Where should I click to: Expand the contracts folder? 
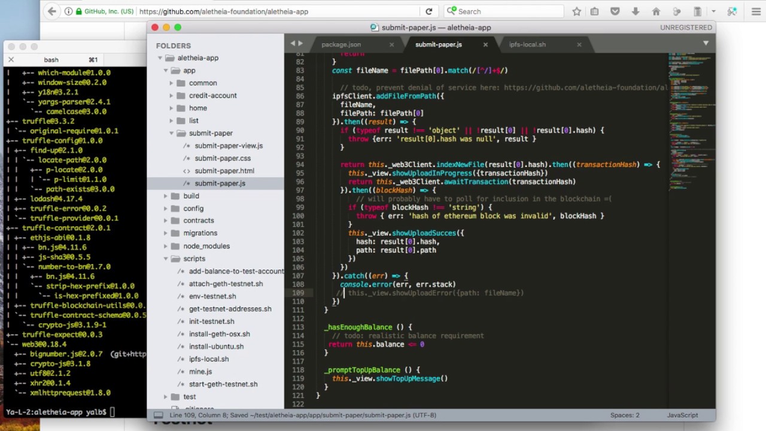(166, 221)
